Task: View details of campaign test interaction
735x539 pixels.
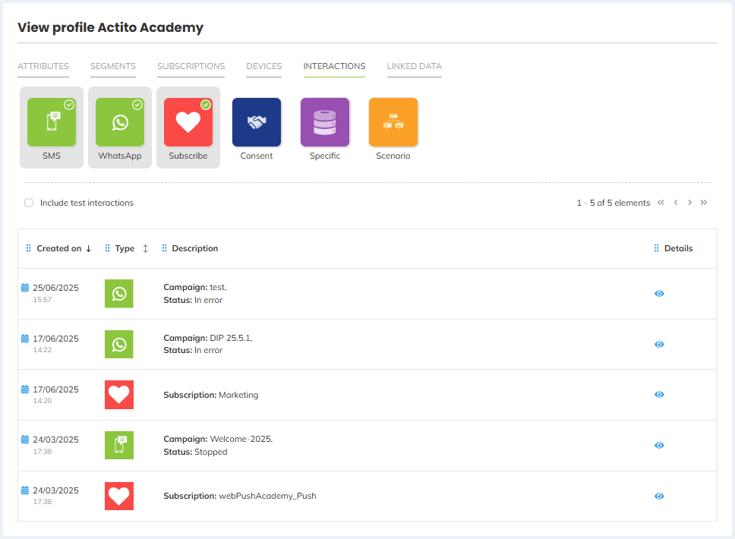Action: coord(659,293)
